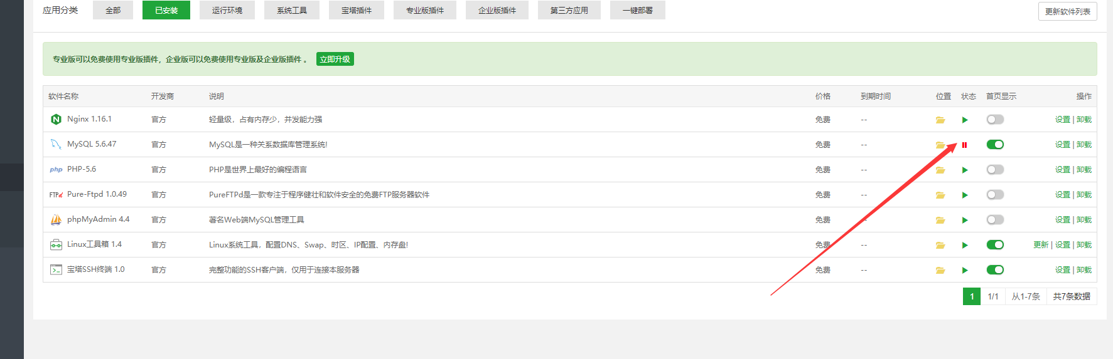Select the 一键部署 category tab
Screen dimensions: 1113x359
[x=638, y=10]
